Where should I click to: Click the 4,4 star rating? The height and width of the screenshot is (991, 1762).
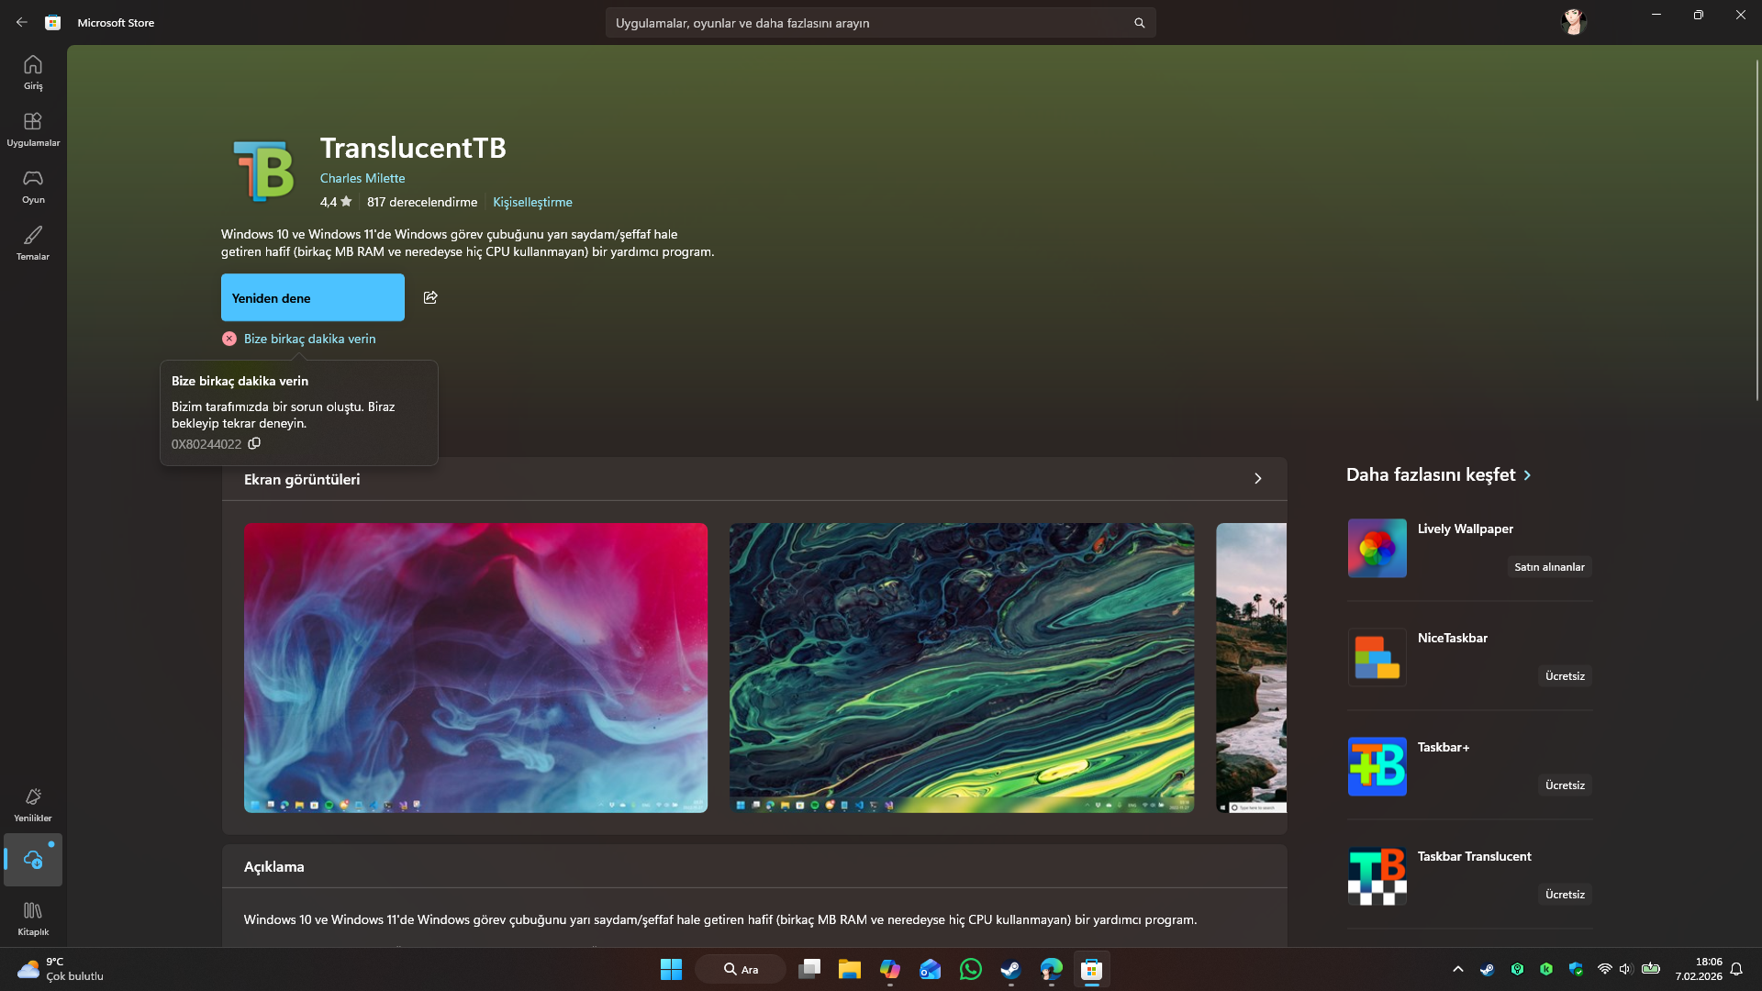[336, 202]
